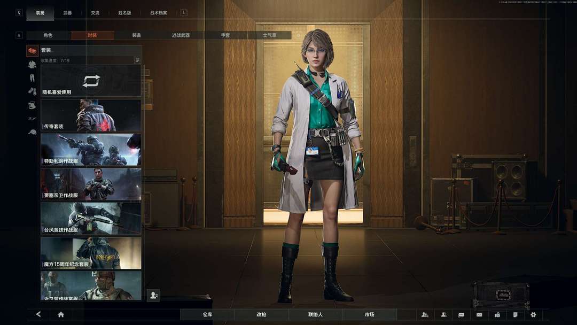Open the 士气章 sub-tab
Viewport: 577px width, 325px height.
tap(269, 35)
